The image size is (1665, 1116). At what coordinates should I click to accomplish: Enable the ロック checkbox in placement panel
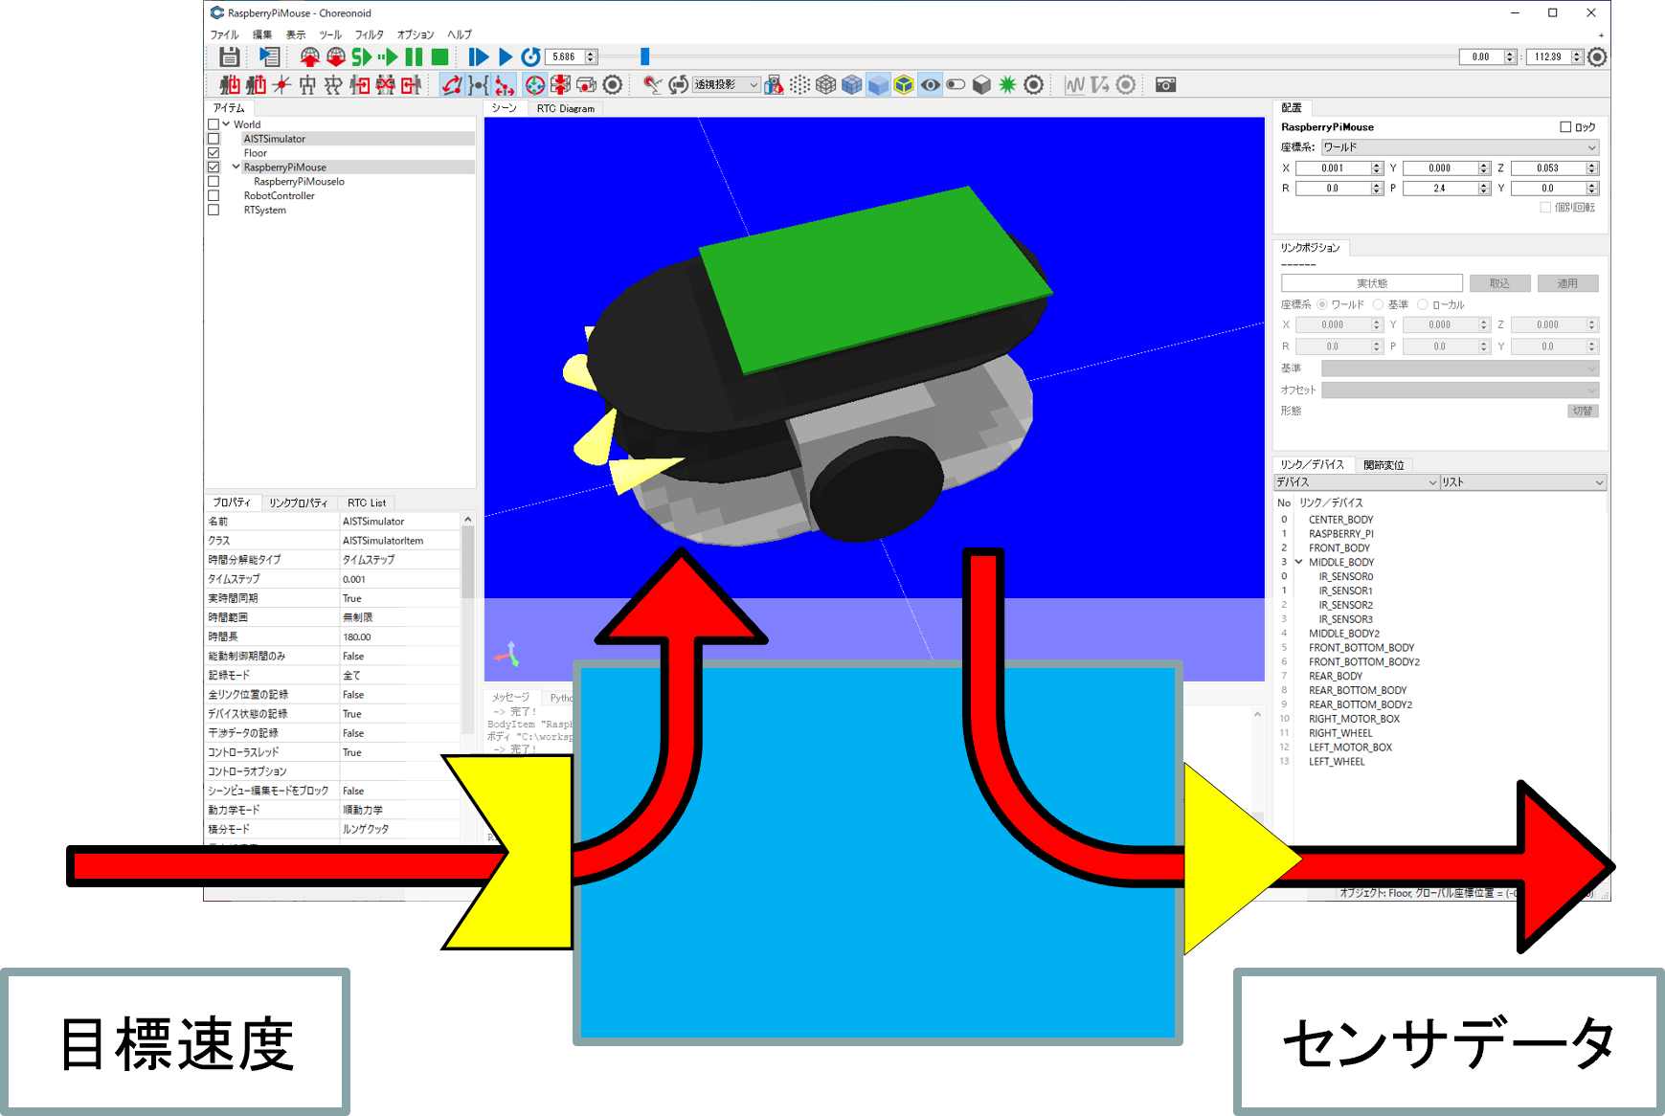point(1565,127)
